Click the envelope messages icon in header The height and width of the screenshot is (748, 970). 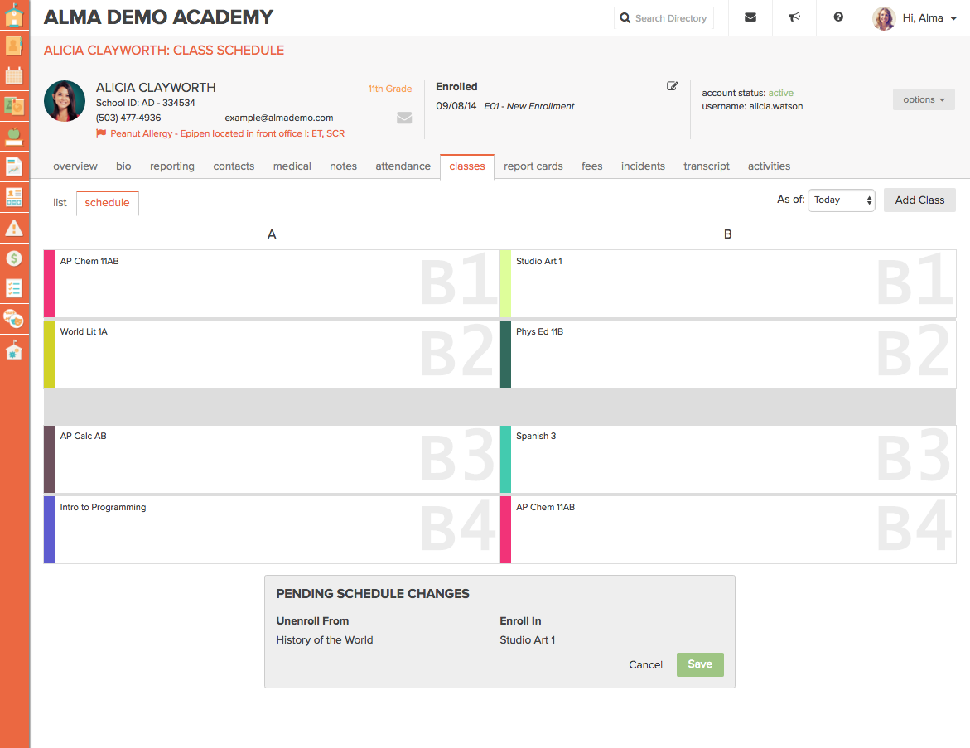750,17
